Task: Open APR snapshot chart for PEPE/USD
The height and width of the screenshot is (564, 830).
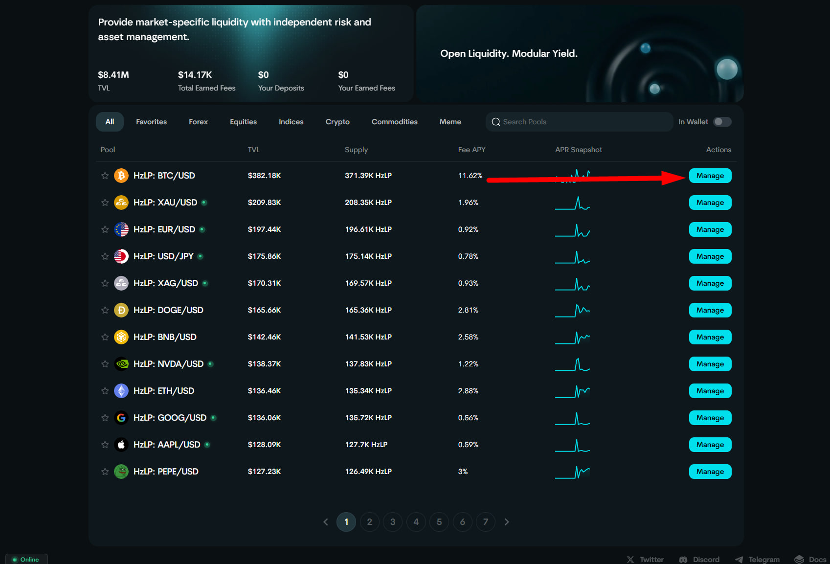Action: pyautogui.click(x=572, y=472)
